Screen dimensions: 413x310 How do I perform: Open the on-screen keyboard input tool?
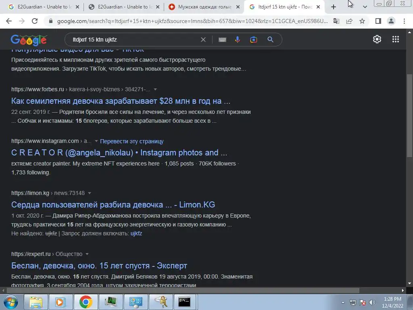(x=222, y=40)
